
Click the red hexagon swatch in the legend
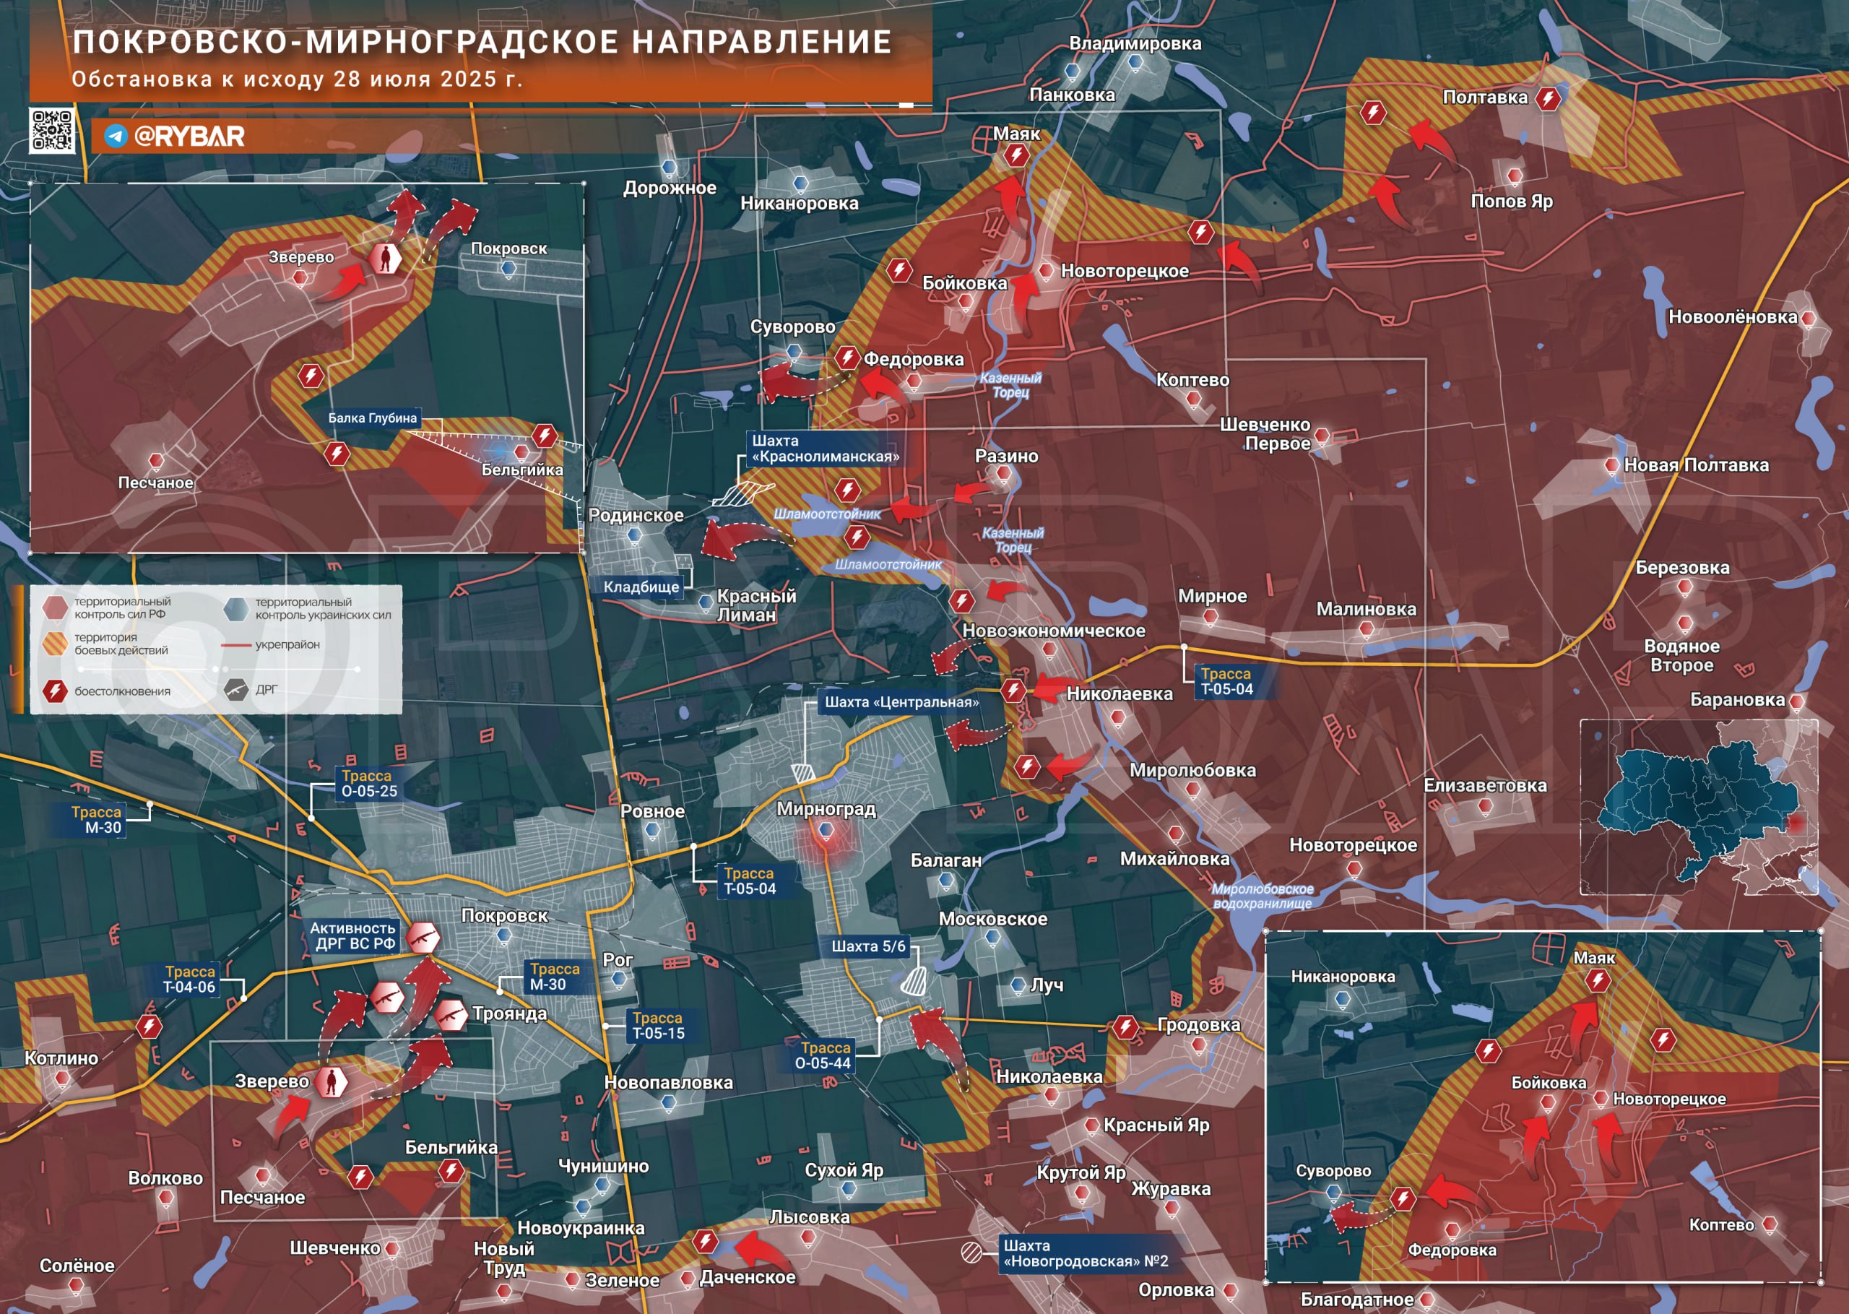(55, 607)
